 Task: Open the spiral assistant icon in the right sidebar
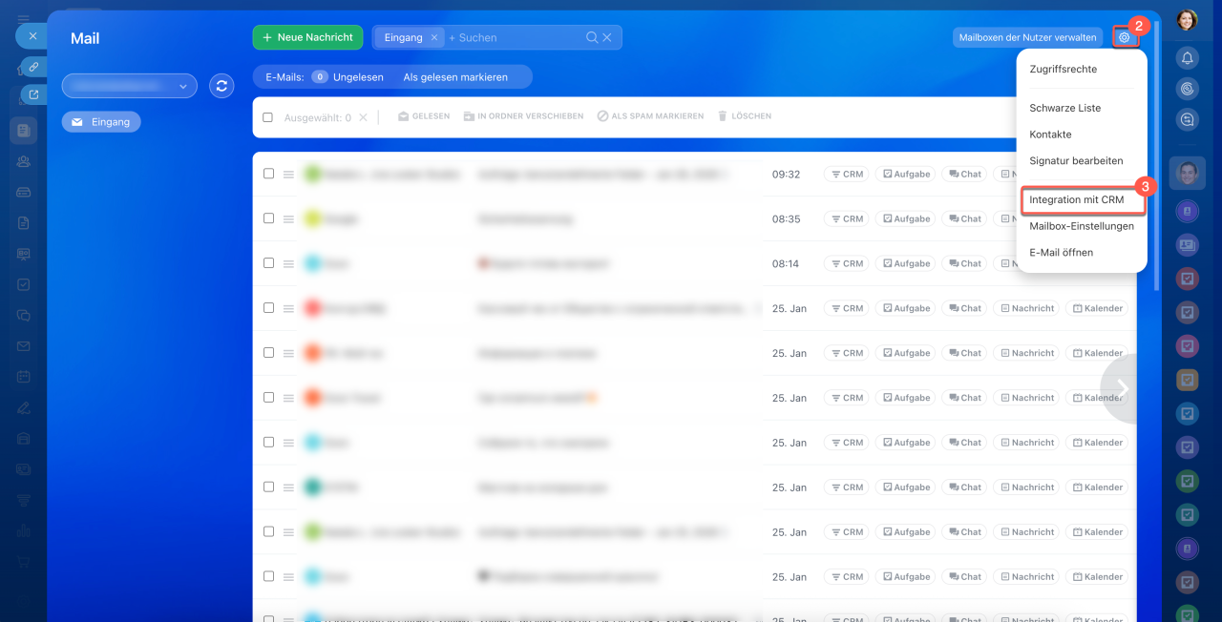pos(1188,90)
